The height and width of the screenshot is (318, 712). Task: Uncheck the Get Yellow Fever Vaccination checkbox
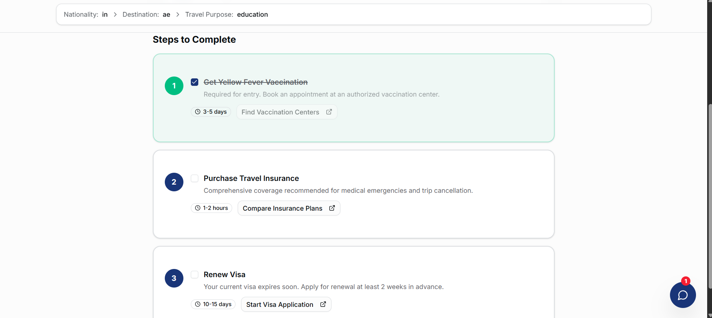[195, 82]
